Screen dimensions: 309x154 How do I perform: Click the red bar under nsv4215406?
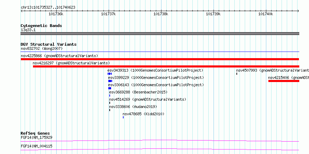pyautogui.click(x=284, y=81)
